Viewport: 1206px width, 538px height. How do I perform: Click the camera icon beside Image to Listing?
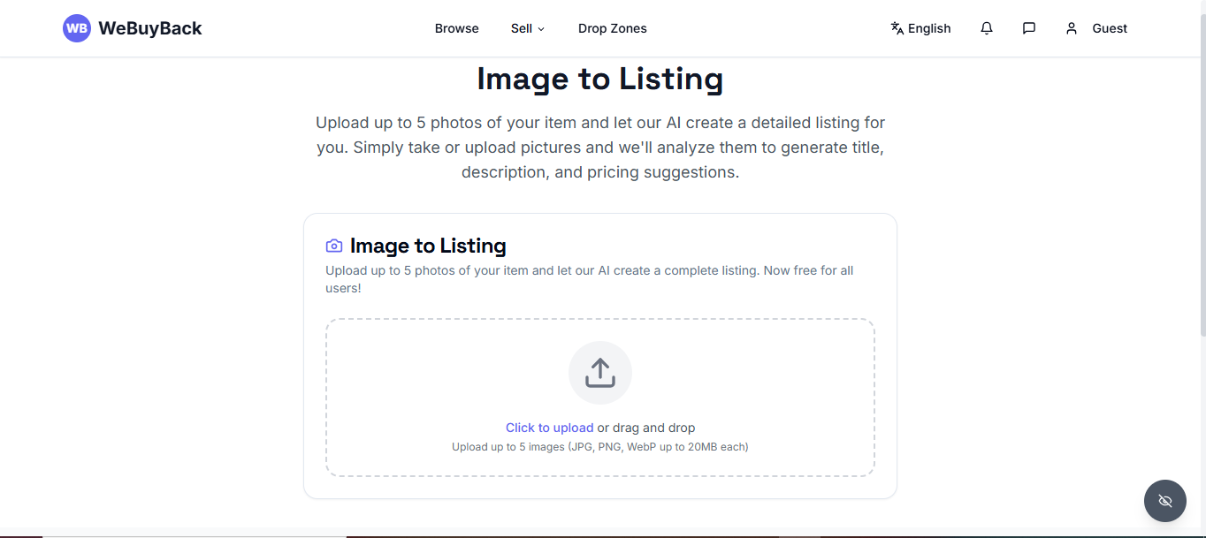coord(334,246)
